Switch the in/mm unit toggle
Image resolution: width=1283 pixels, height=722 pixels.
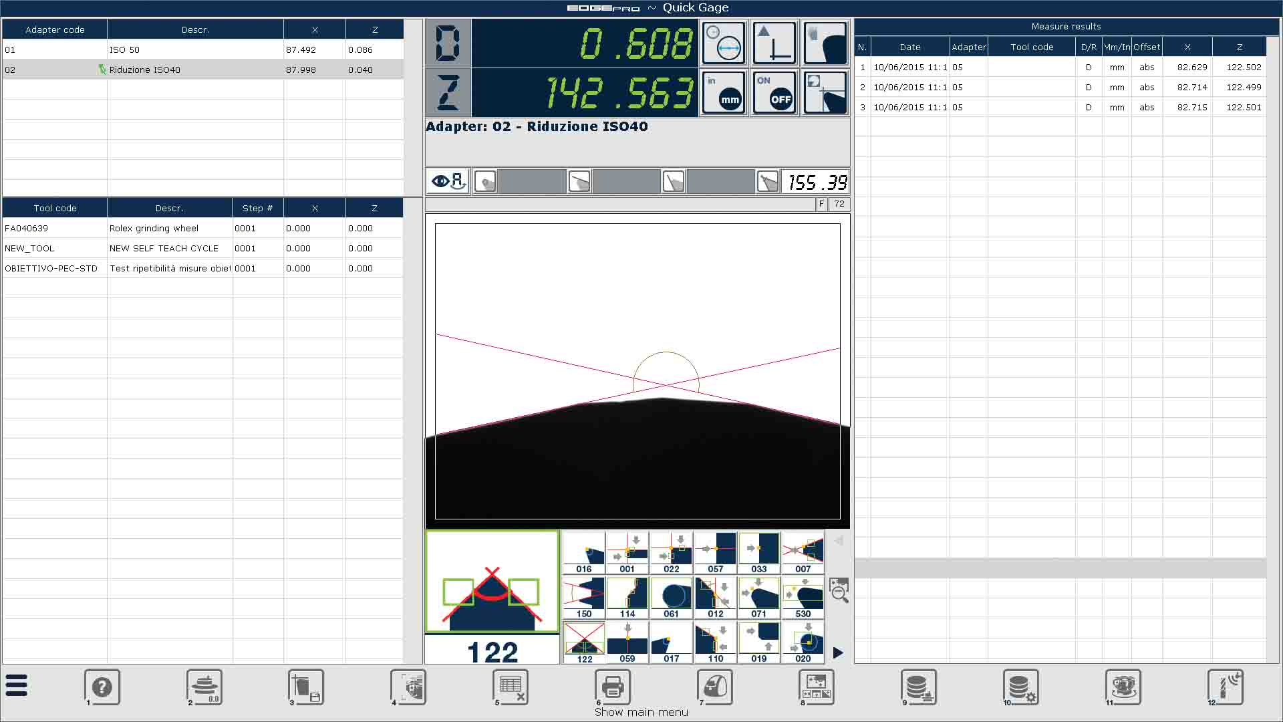click(x=724, y=93)
